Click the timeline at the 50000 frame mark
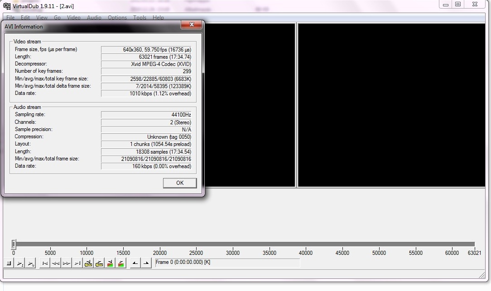The width and height of the screenshot is (491, 291). click(x=379, y=244)
